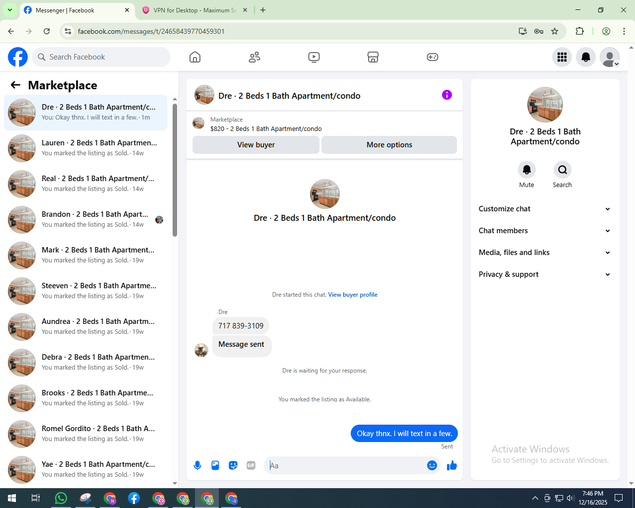Click the Search Facebook field

tap(101, 57)
